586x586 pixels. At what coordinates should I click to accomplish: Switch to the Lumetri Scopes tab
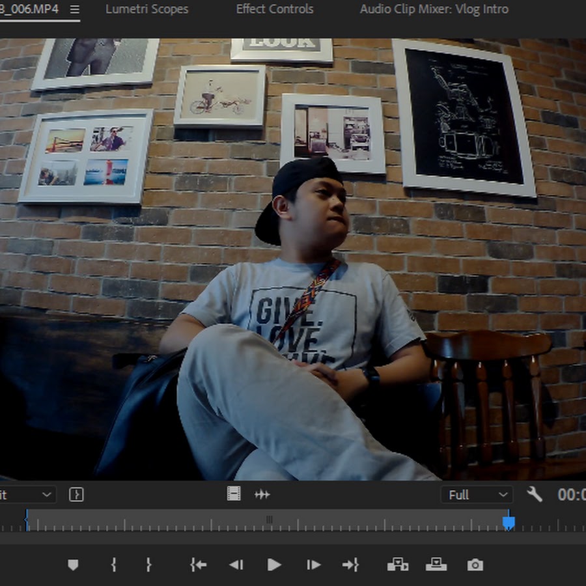click(146, 10)
